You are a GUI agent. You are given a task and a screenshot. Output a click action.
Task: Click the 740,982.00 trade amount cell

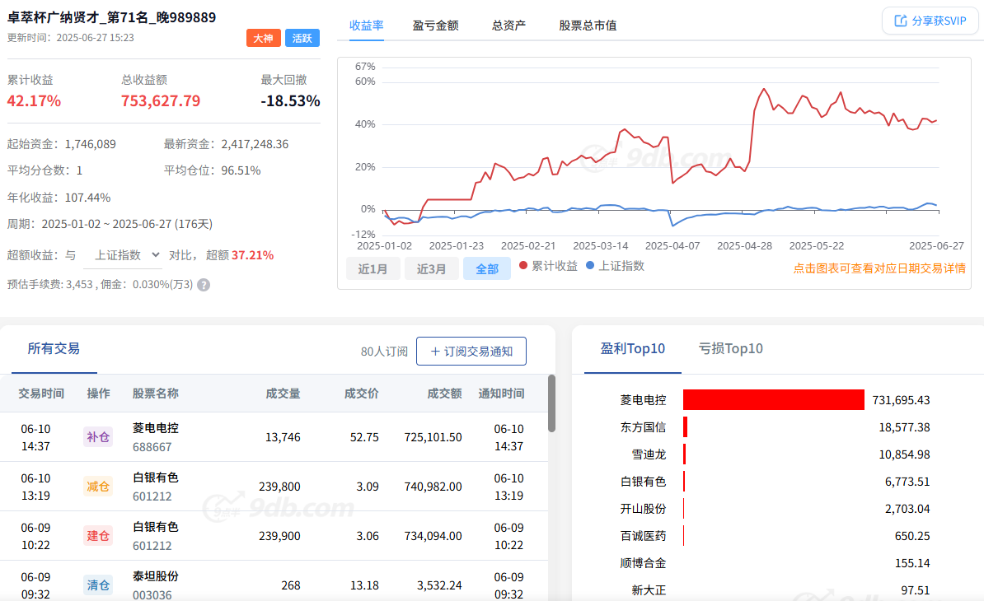[x=433, y=487]
